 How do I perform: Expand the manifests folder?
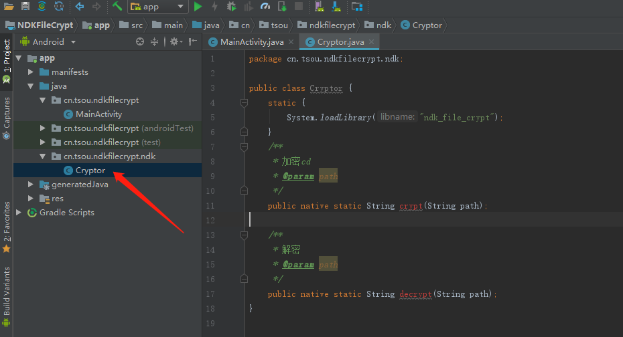(31, 72)
